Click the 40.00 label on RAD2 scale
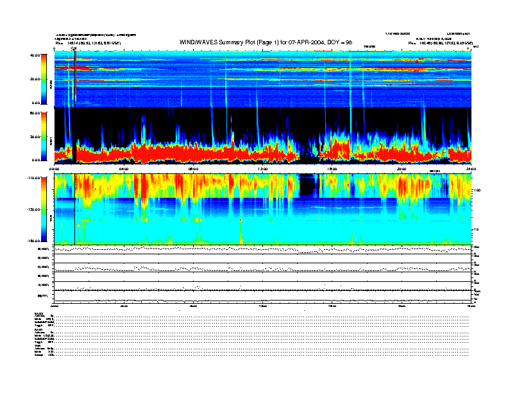The height and width of the screenshot is (393, 508). coord(35,55)
